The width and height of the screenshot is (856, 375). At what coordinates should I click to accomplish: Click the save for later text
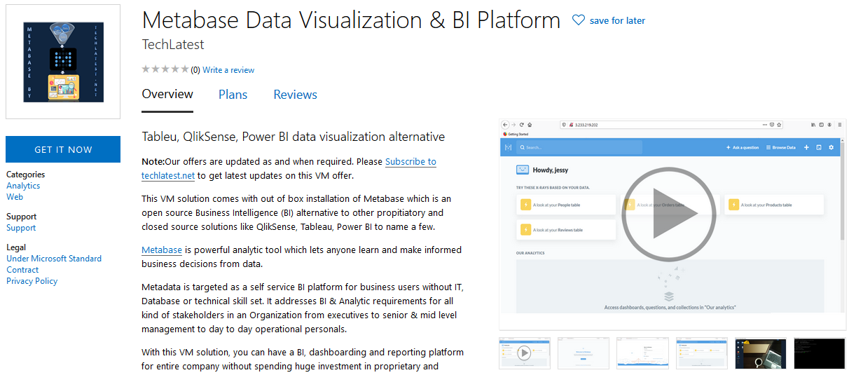617,21
